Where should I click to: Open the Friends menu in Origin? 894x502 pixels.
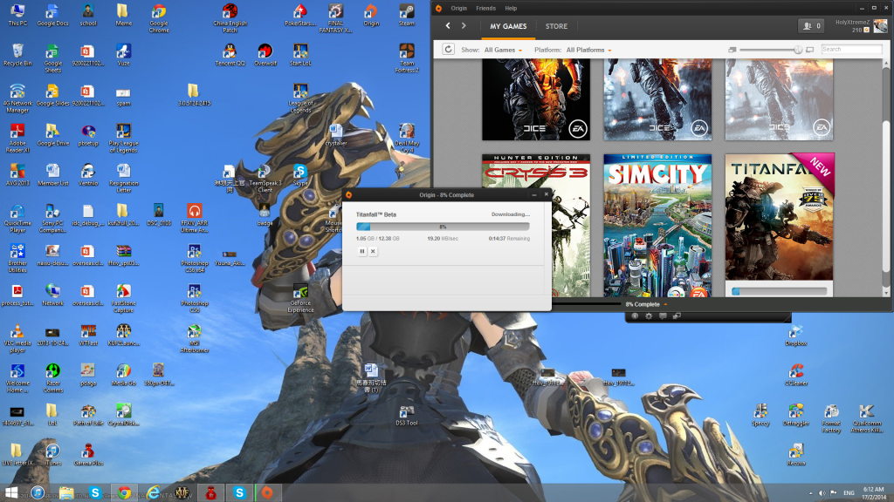(x=484, y=8)
